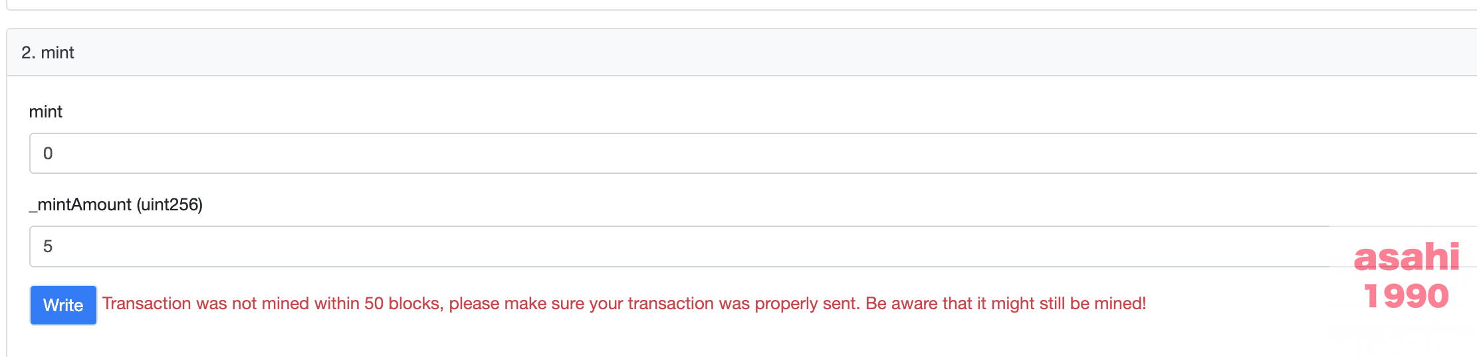The image size is (1477, 357).
Task: Focus the _mintAmount input field
Action: click(x=665, y=246)
